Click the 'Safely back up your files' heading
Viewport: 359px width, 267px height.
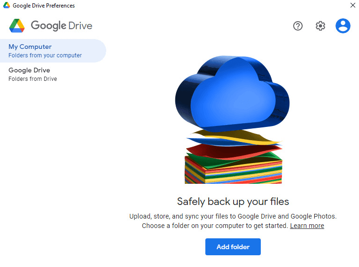pos(233,202)
